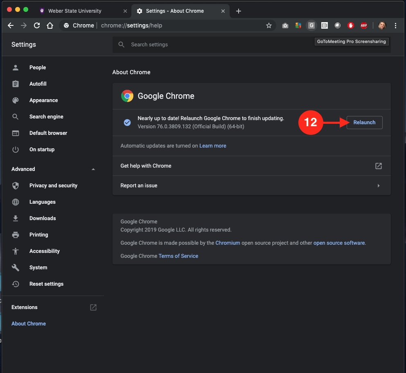406x373 pixels.
Task: Select Privacy and security in sidebar
Action: [53, 186]
